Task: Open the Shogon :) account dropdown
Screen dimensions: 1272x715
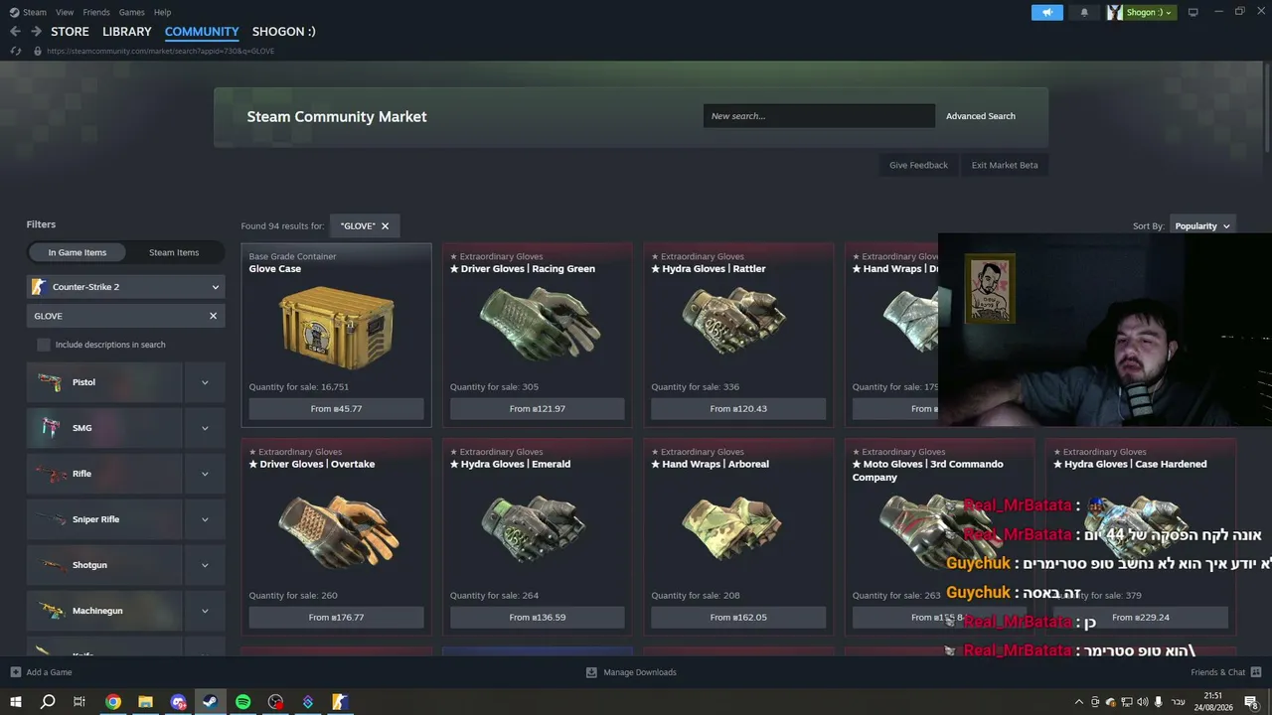Action: point(1142,12)
